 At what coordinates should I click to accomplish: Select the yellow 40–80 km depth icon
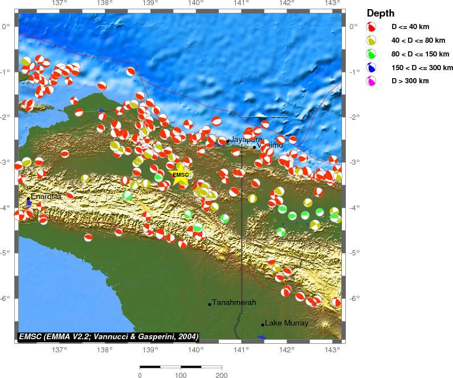point(372,40)
